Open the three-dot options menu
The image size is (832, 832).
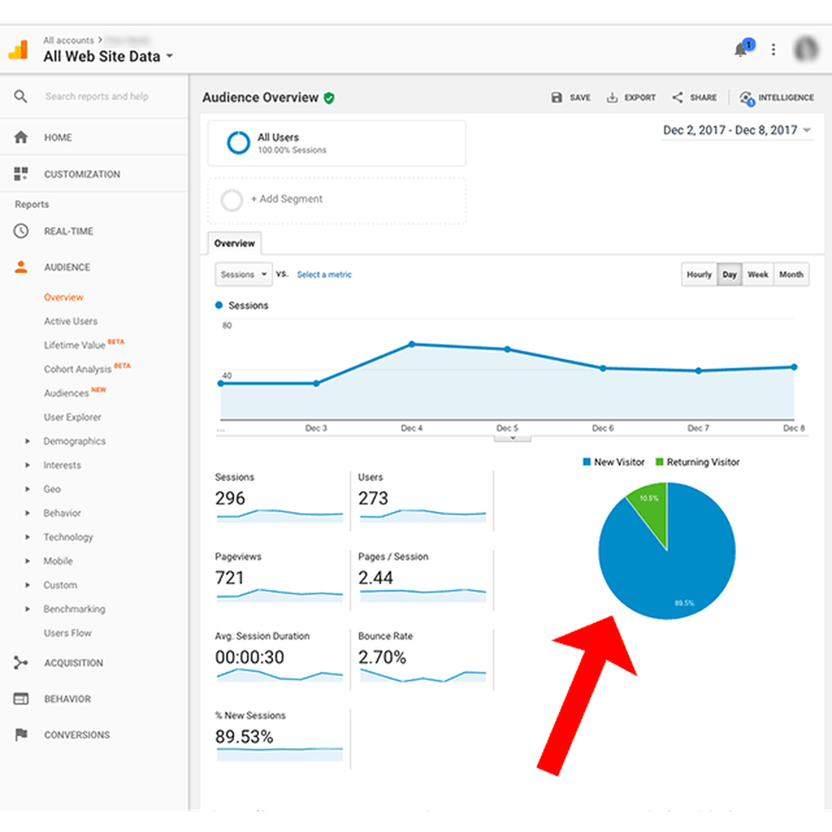(773, 49)
